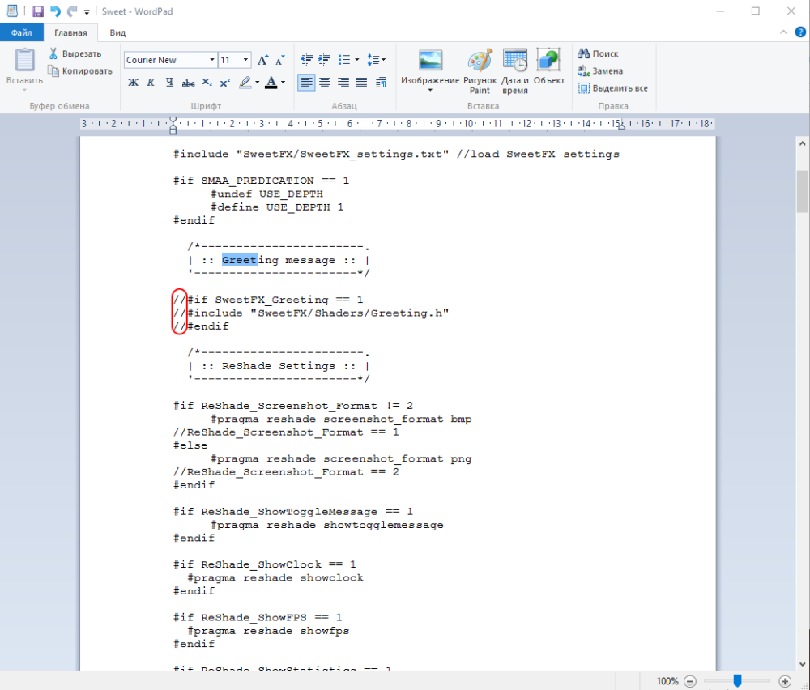Open Замена replace tool
Image resolution: width=810 pixels, height=690 pixels.
[x=600, y=70]
